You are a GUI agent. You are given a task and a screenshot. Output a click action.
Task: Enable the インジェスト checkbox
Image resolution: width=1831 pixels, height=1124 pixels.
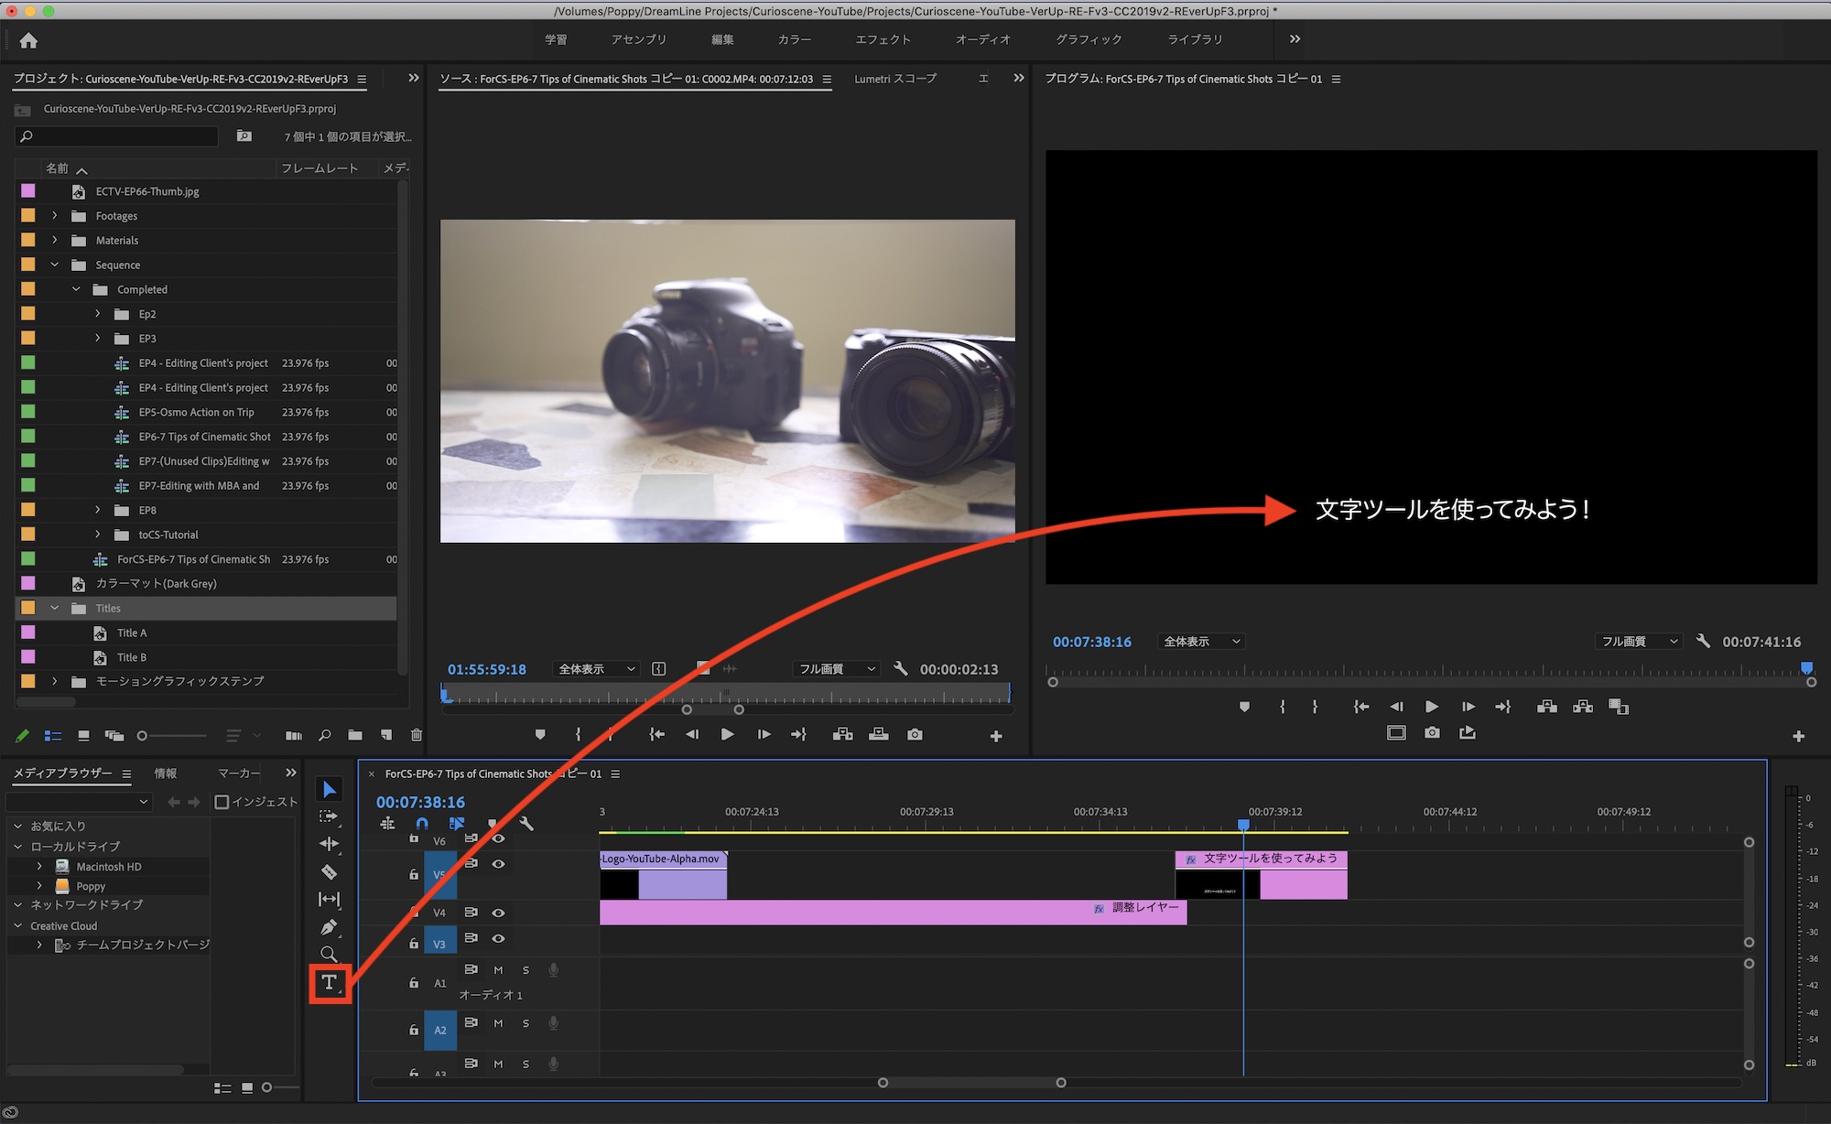(x=222, y=802)
